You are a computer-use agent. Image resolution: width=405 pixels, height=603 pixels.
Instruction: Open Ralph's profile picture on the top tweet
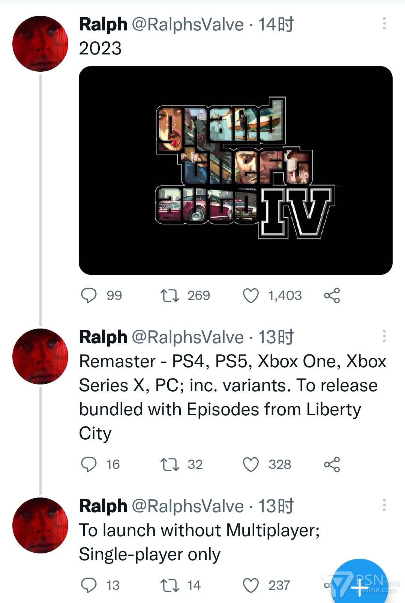[x=40, y=44]
